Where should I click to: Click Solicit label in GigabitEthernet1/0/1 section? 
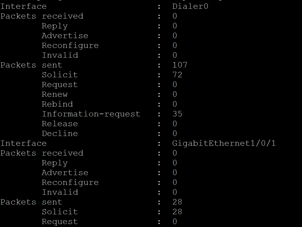pyautogui.click(x=60, y=212)
